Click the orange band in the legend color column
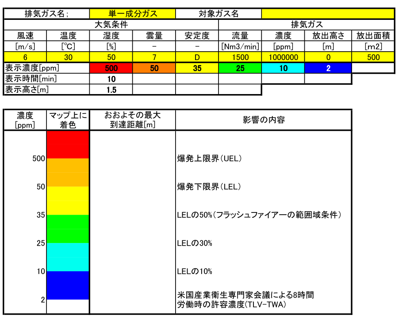Viewport: 410px width, 330px height. pyautogui.click(x=68, y=173)
